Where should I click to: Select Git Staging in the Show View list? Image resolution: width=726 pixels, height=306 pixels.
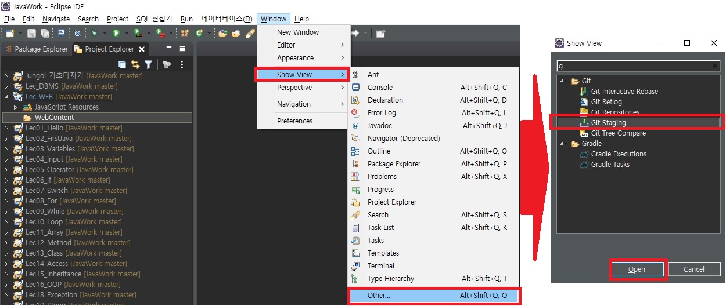point(608,122)
